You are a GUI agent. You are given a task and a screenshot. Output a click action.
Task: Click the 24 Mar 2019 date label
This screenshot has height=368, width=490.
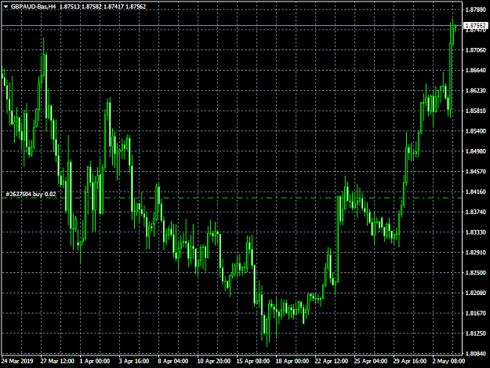click(17, 361)
